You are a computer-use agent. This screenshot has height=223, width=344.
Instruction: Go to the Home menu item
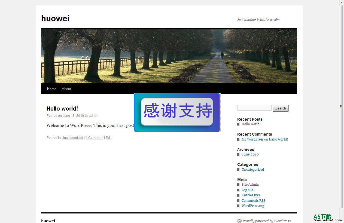51,89
